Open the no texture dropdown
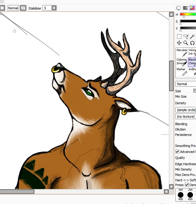Screen dimensions: 196x204 pyautogui.click(x=186, y=116)
